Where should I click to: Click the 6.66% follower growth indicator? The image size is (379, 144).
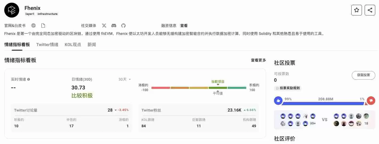[250, 110]
